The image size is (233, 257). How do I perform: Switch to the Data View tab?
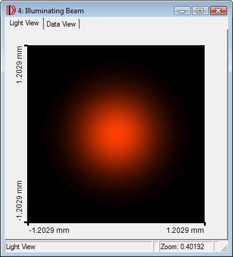(x=61, y=24)
